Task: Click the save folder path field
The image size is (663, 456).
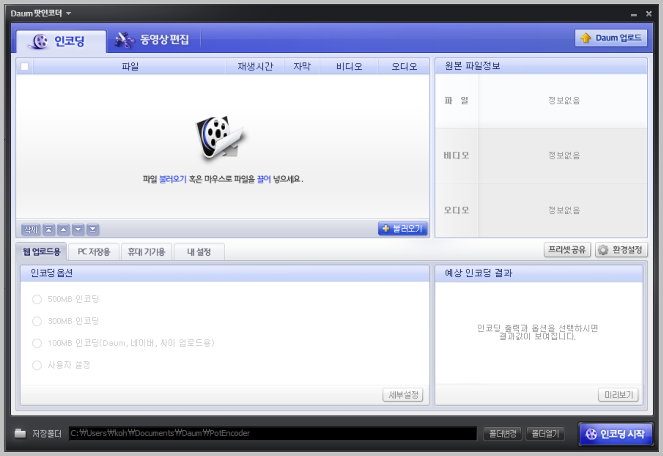Action: click(x=273, y=433)
